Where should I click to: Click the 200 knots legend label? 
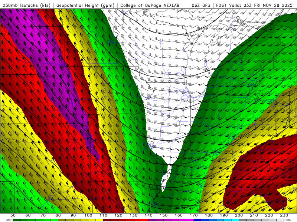point(239,215)
